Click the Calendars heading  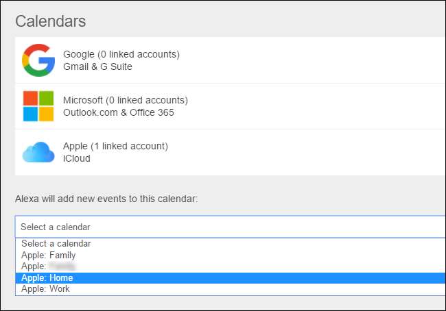(51, 21)
